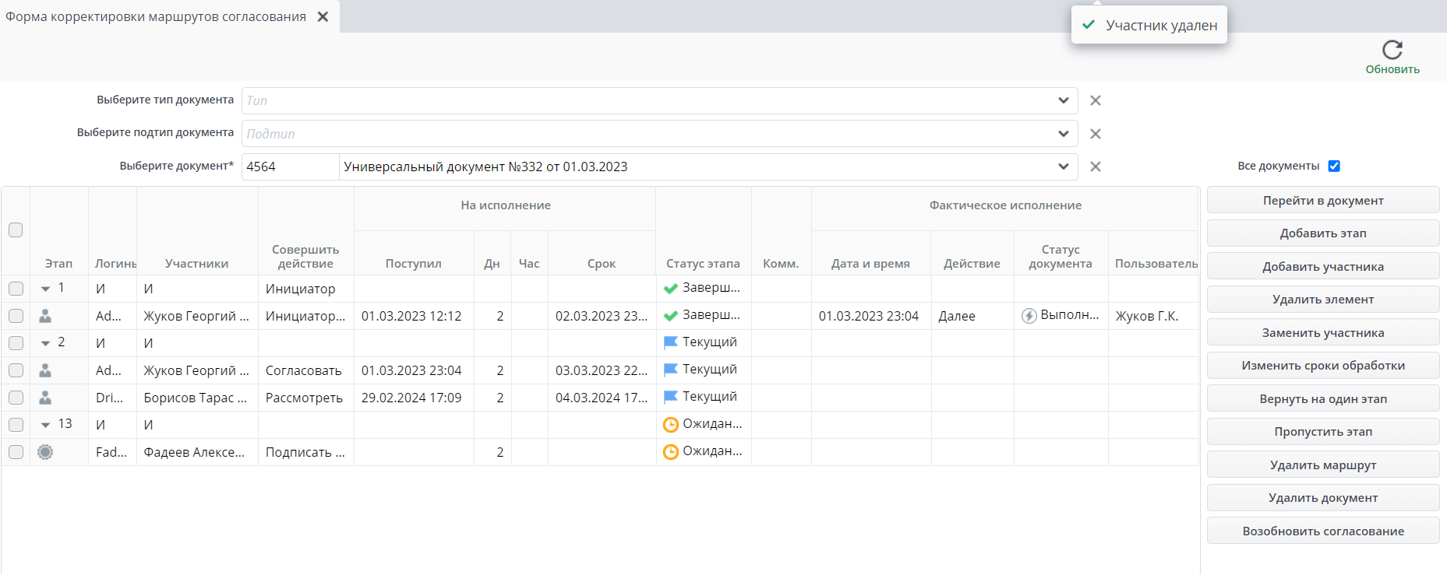This screenshot has width=1447, height=575.
Task: Open the document type dropdown
Action: tap(1063, 100)
